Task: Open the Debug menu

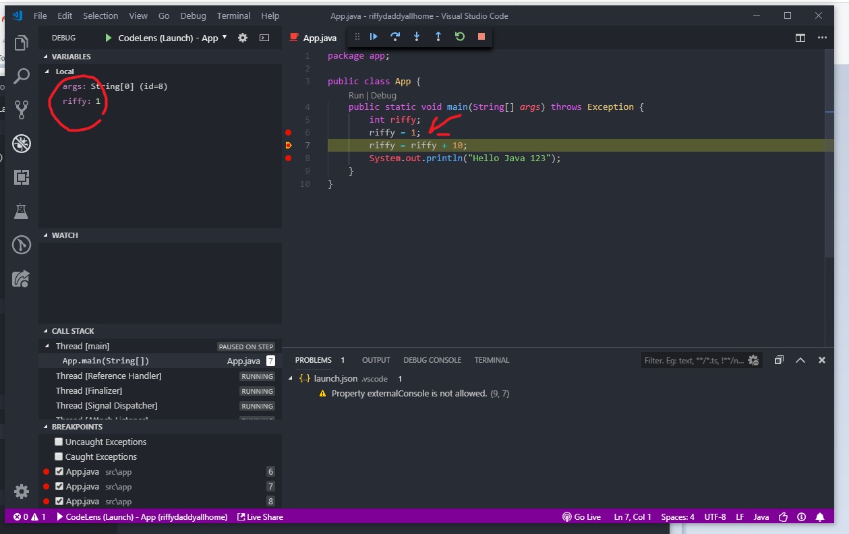Action: click(x=193, y=16)
